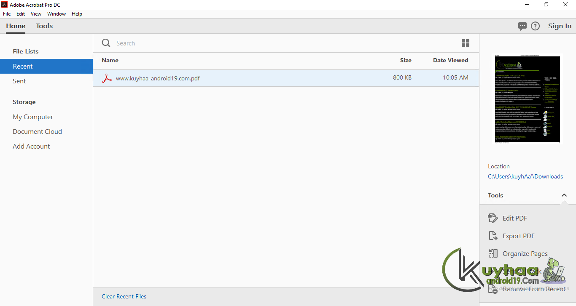Click the question mark help icon
The width and height of the screenshot is (576, 306).
[x=535, y=26]
